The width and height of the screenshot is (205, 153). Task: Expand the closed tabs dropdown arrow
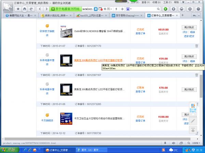[199, 16]
